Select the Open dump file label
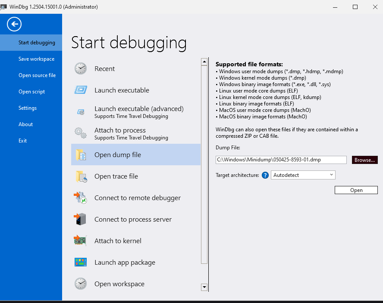Image resolution: width=383 pixels, height=303 pixels. (x=118, y=155)
